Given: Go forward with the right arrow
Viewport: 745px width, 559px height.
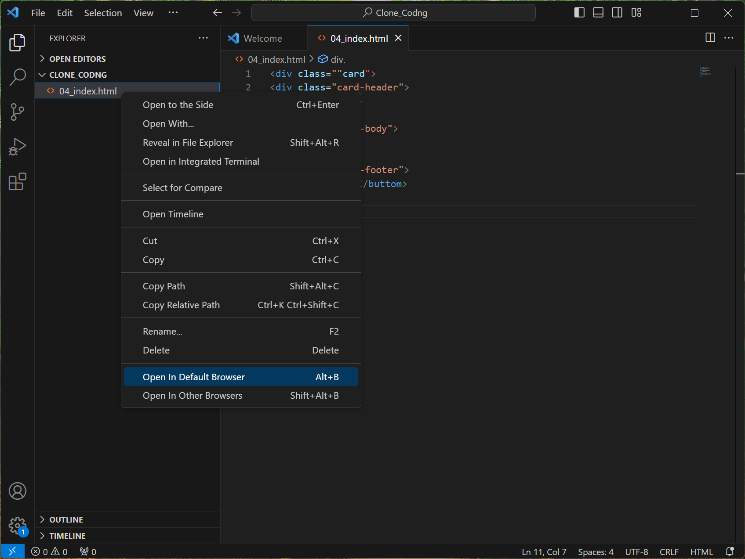Looking at the screenshot, I should (x=236, y=13).
